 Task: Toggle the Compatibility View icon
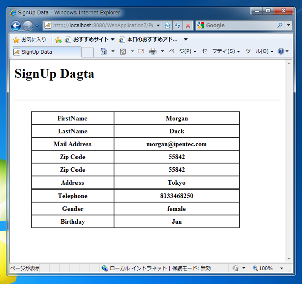coord(167,25)
